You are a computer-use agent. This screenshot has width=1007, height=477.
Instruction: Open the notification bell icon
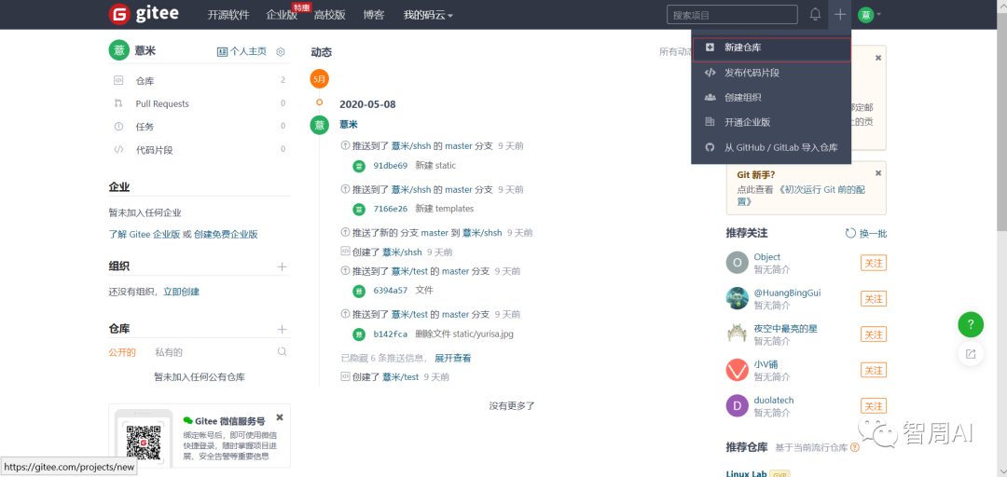tap(815, 14)
